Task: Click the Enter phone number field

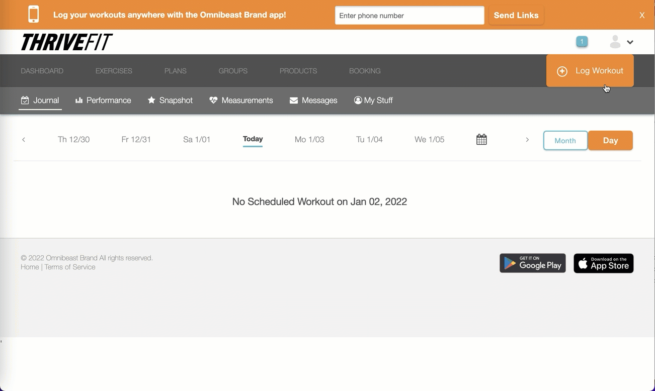Action: [410, 16]
